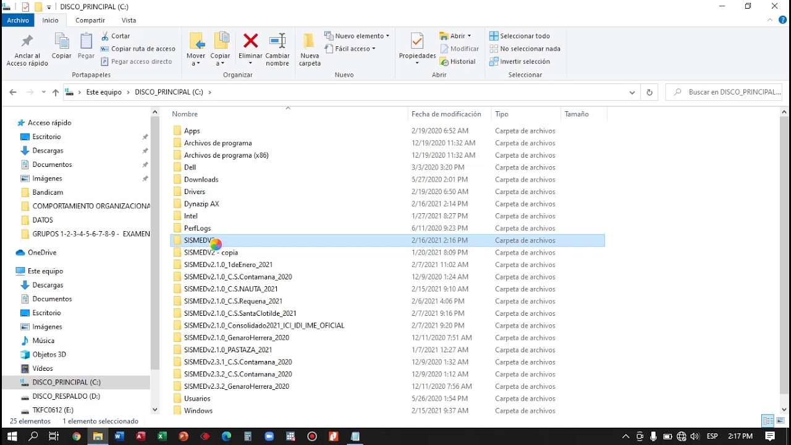Rename with Cambiar nombre
Viewport: 791px width, 445px height.
point(277,50)
